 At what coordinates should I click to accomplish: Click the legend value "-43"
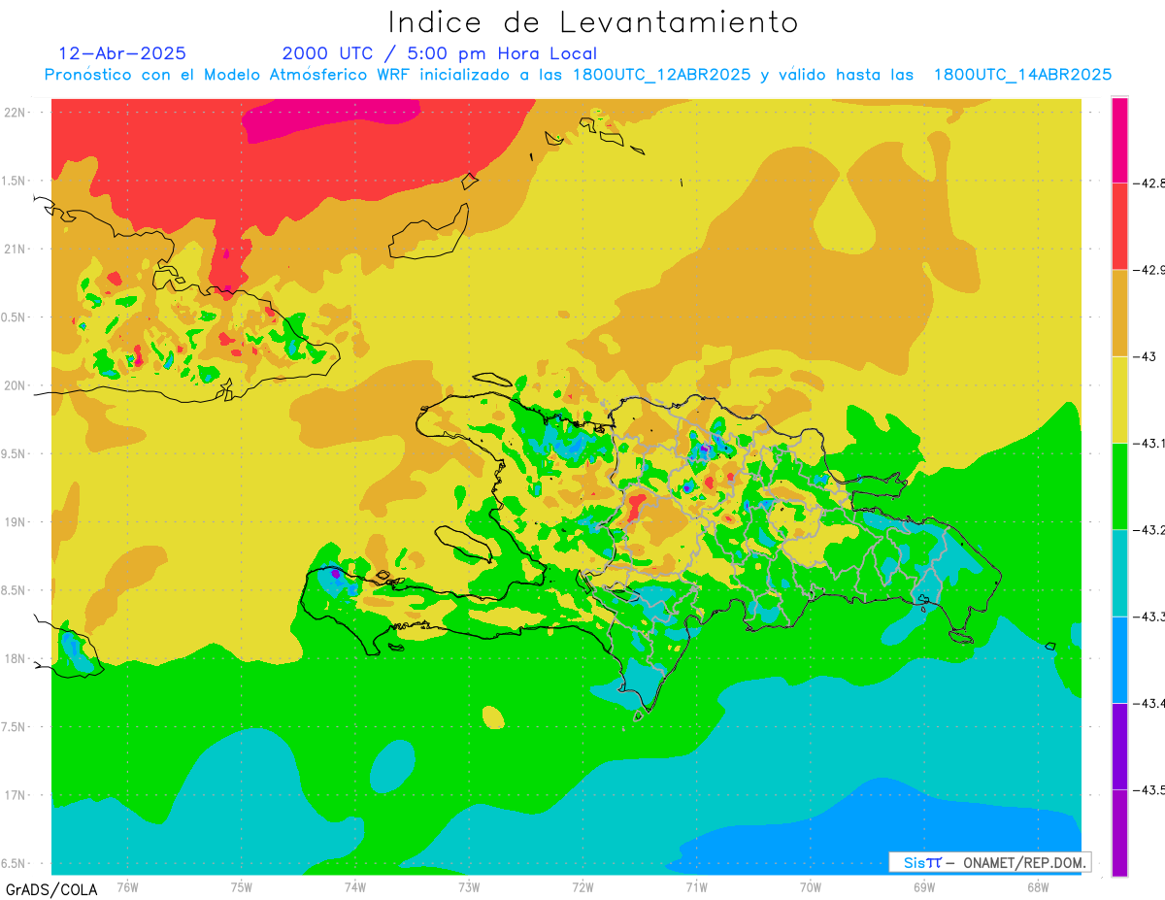(1145, 356)
